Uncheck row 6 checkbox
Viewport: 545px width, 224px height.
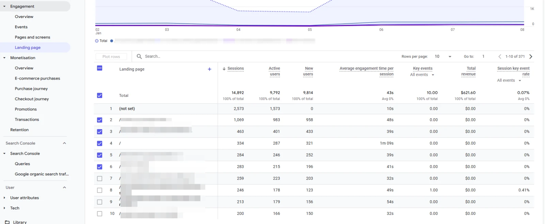(99, 167)
